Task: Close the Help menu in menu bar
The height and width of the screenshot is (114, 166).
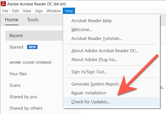Action: [69, 11]
